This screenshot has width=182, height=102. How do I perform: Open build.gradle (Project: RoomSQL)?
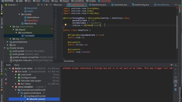pyautogui.click(x=28, y=51)
